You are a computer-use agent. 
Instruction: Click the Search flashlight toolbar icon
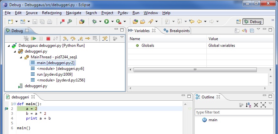[151, 21]
